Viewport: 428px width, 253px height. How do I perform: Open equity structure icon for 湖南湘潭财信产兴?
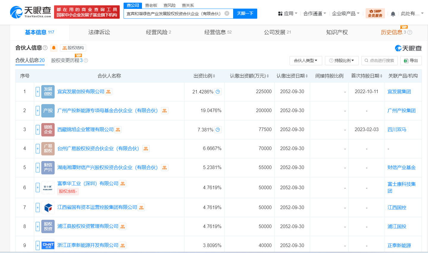[165, 168]
